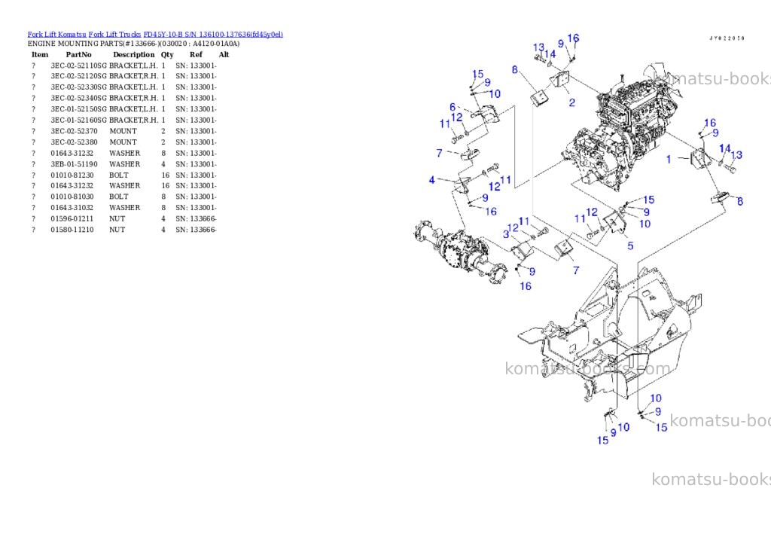771x546 pixels.
Task: Click the ENGINE MOUNTING PARTS title
Action: [x=134, y=44]
